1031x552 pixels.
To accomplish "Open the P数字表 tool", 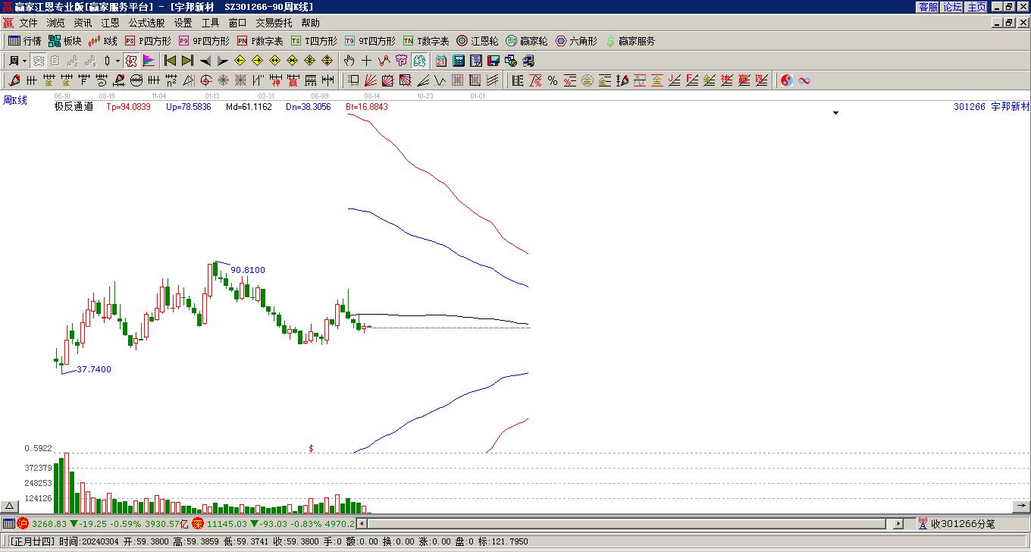I will [260, 41].
